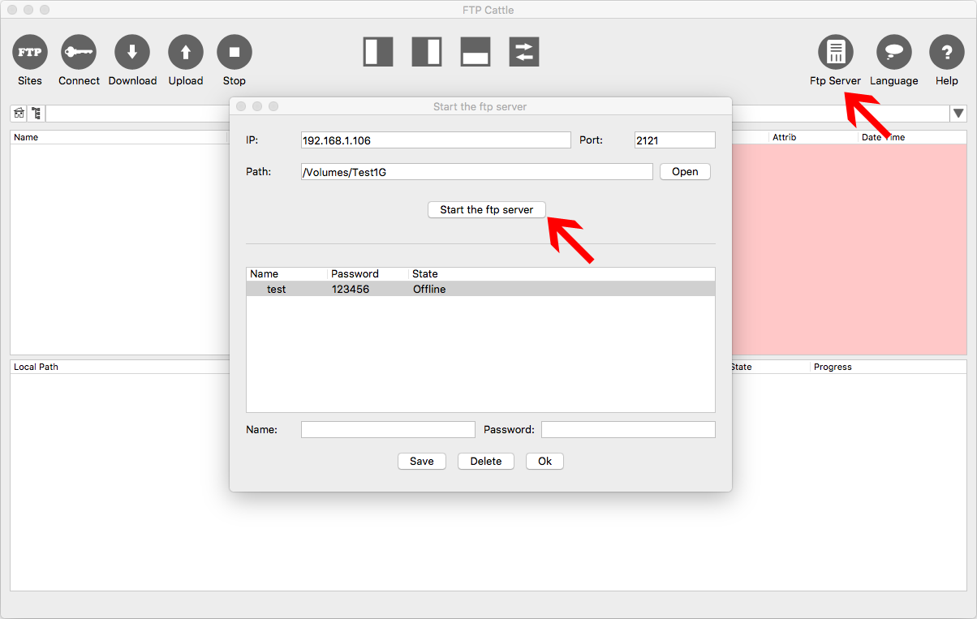Screen dimensions: 977x619
Task: Go to local home folder icon
Action: (19, 114)
